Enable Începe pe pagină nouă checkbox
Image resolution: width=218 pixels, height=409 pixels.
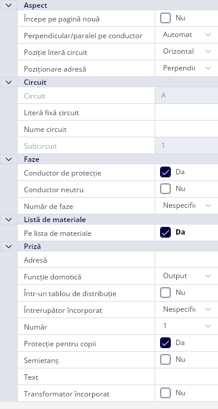[x=165, y=19]
